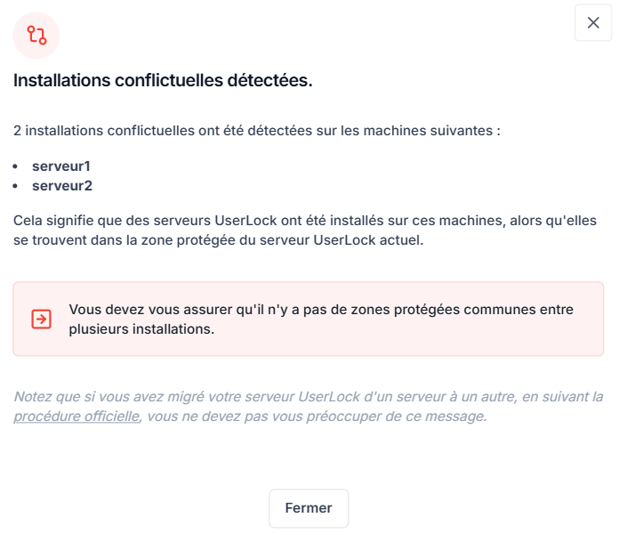Screen dimensions: 619x542
Task: Click the bullet point beside serveur2
Action: [18, 186]
